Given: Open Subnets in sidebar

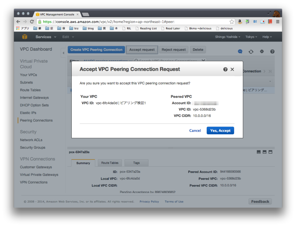Looking at the screenshot, I should (26, 82).
